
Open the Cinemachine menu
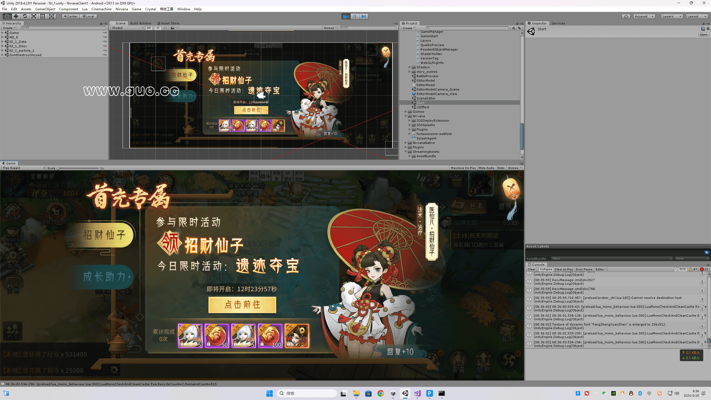tap(101, 9)
